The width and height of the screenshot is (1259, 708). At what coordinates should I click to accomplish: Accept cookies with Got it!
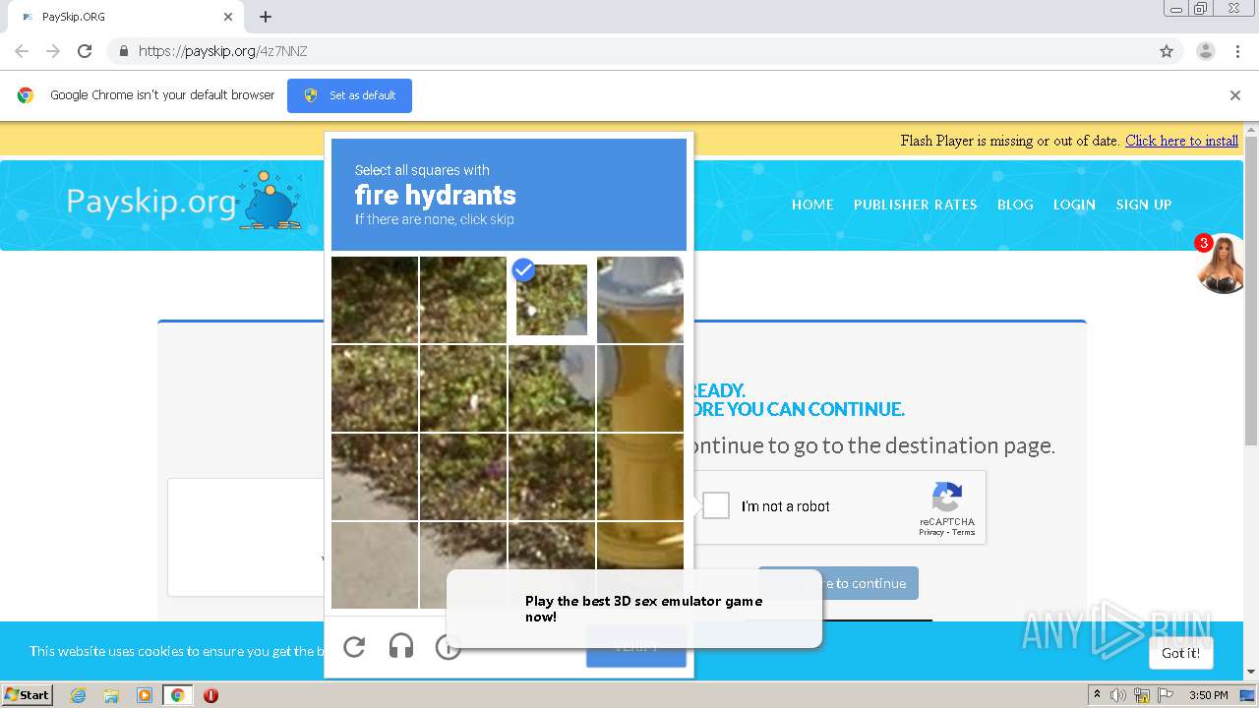[1180, 653]
